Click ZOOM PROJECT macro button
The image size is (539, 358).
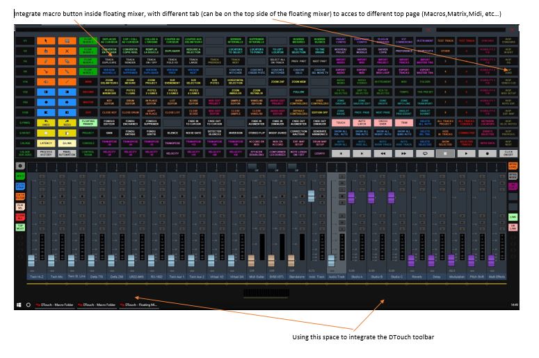pos(151,82)
